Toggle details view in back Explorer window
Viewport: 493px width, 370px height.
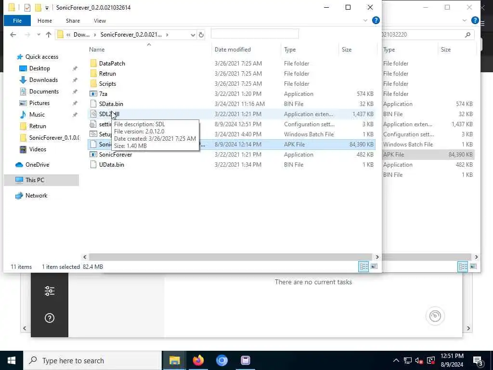click(x=463, y=267)
